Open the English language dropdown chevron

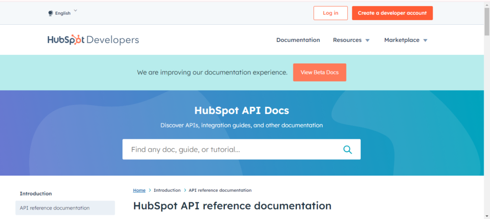click(75, 11)
